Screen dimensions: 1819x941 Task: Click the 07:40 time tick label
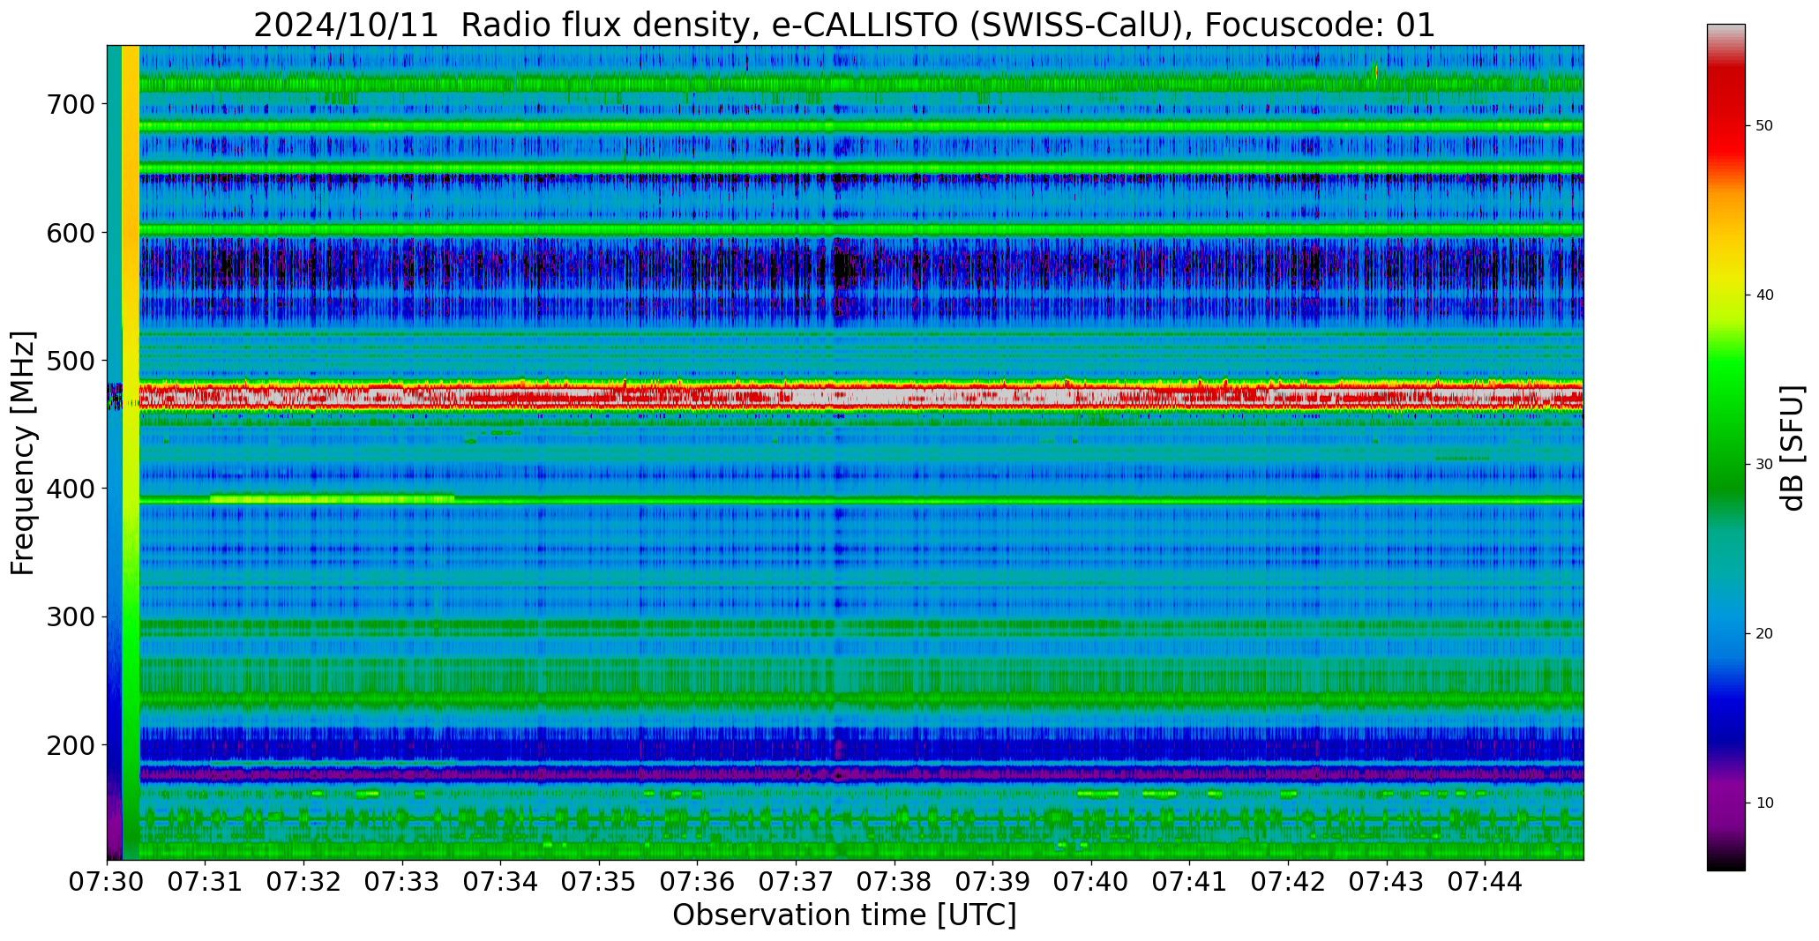click(x=1091, y=880)
